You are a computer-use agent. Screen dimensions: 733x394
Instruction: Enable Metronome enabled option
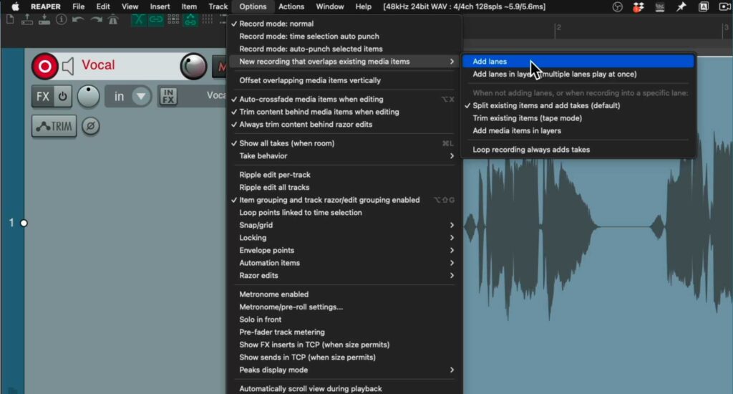tap(344, 294)
